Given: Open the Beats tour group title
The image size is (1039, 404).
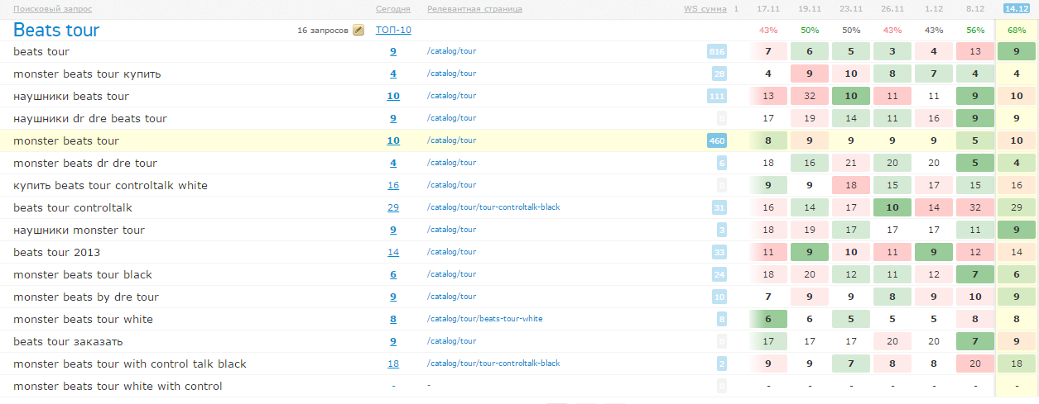Looking at the screenshot, I should [x=56, y=31].
